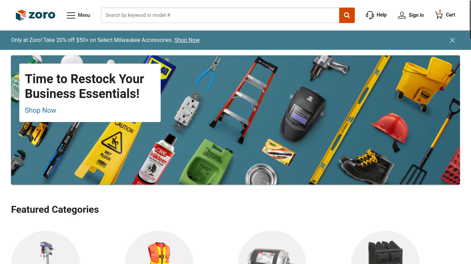Dismiss the Milwaukee promo banner
Image resolution: width=471 pixels, height=264 pixels.
pos(452,40)
